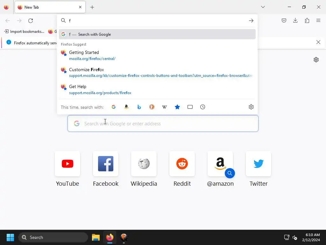Screen dimensions: 326x245
Task: Click the muted volume tray icon
Action: click(x=294, y=237)
